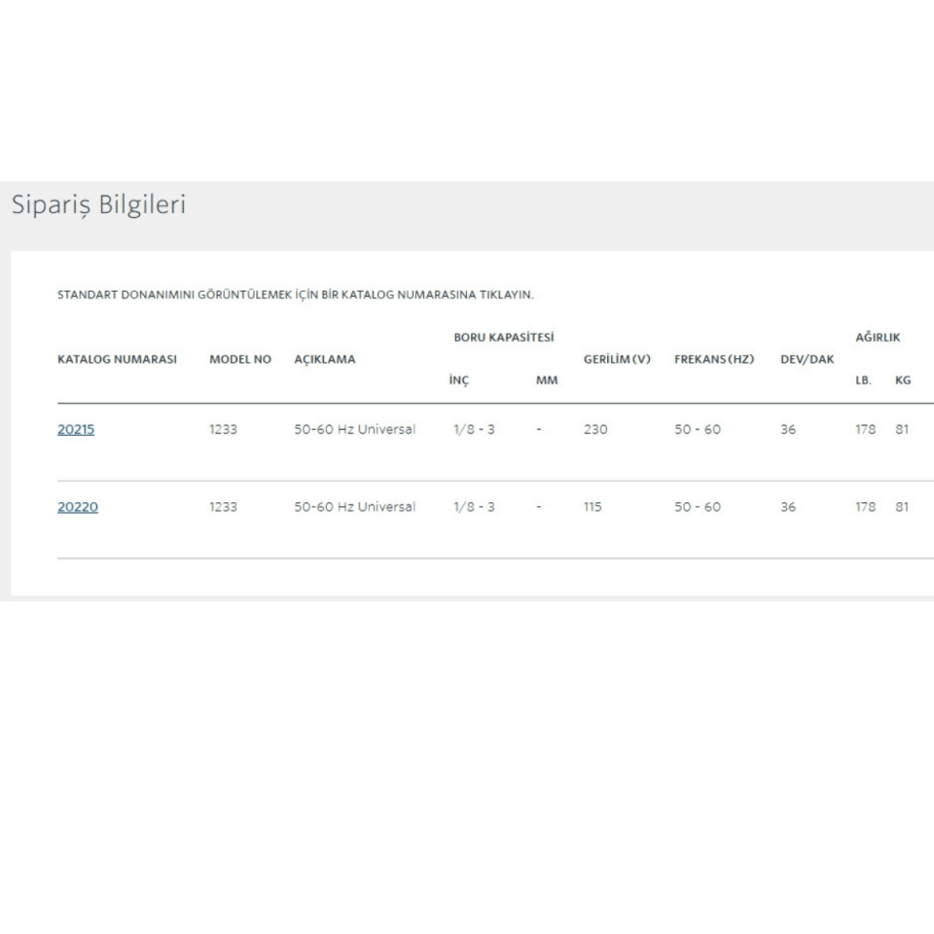The height and width of the screenshot is (934, 934).
Task: Select model number 1233 in the 20215 row
Action: coord(223,429)
